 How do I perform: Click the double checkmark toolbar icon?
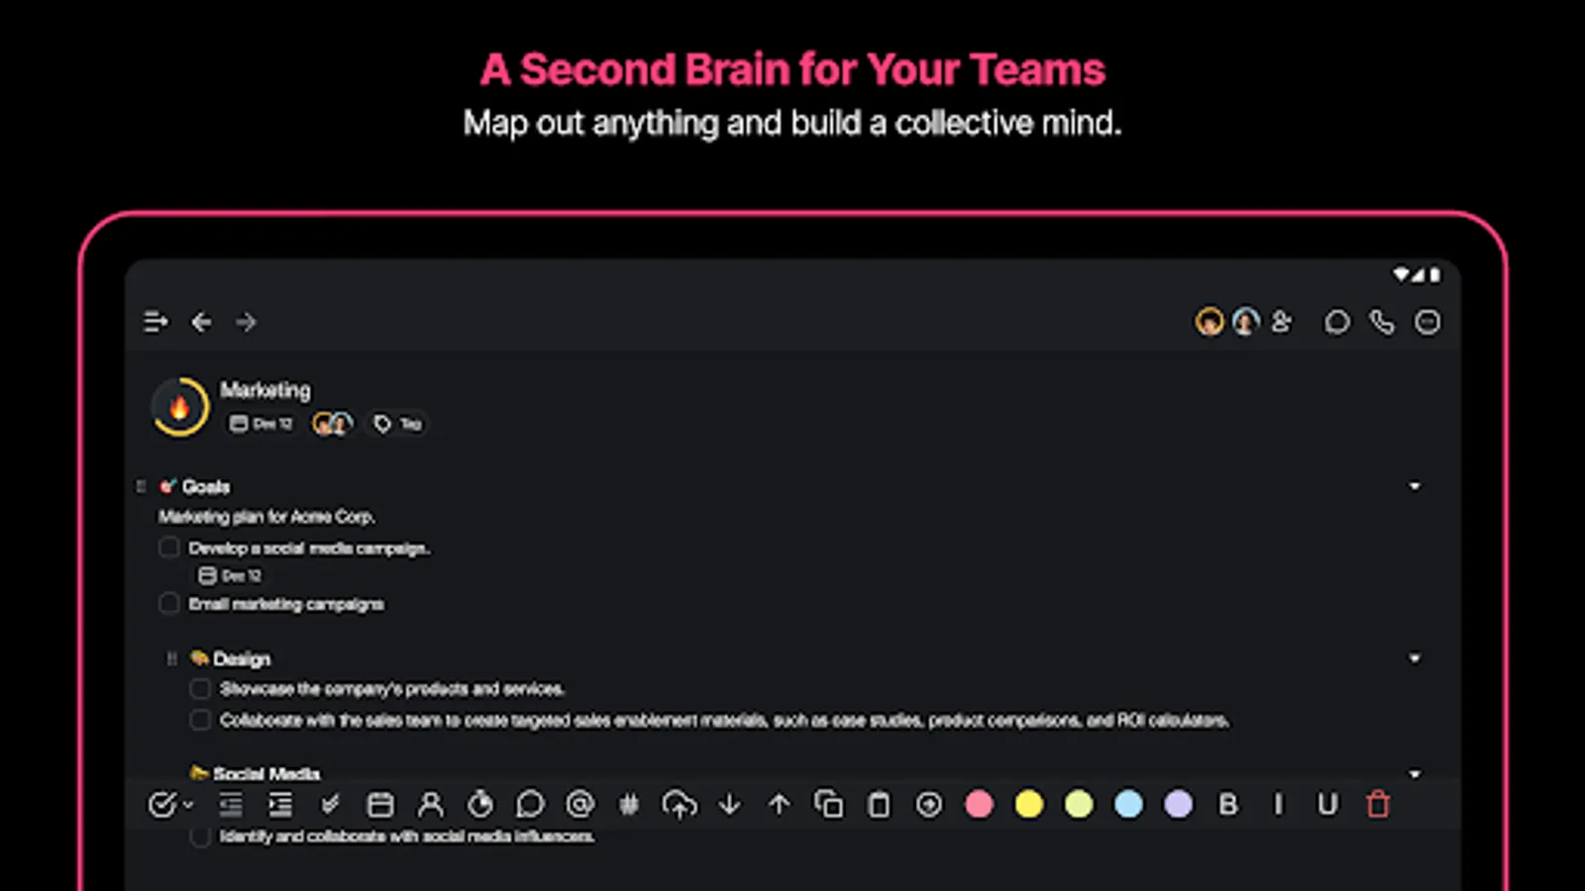coord(331,805)
